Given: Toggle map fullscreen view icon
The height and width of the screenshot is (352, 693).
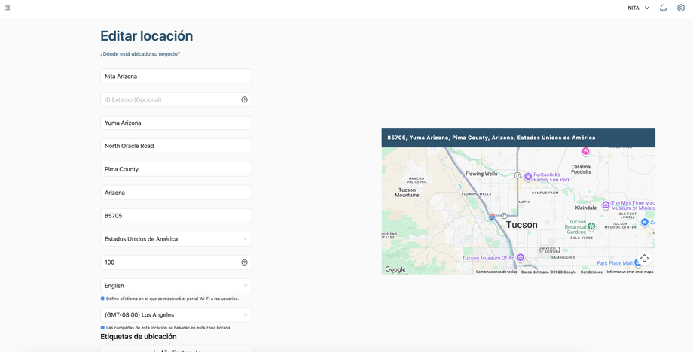Looking at the screenshot, I should pyautogui.click(x=644, y=259).
